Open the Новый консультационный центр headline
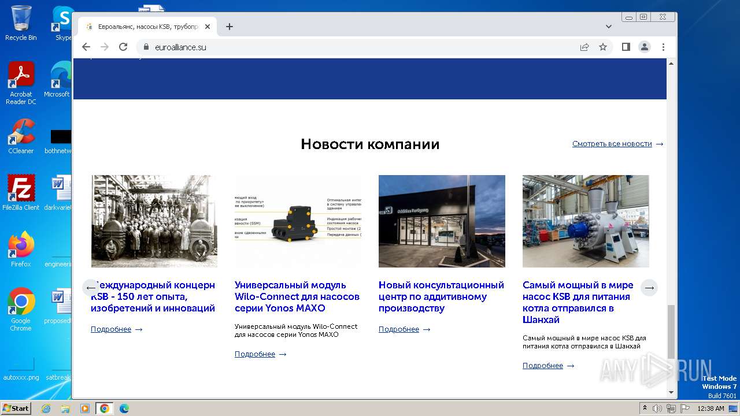The image size is (740, 416). tap(441, 296)
